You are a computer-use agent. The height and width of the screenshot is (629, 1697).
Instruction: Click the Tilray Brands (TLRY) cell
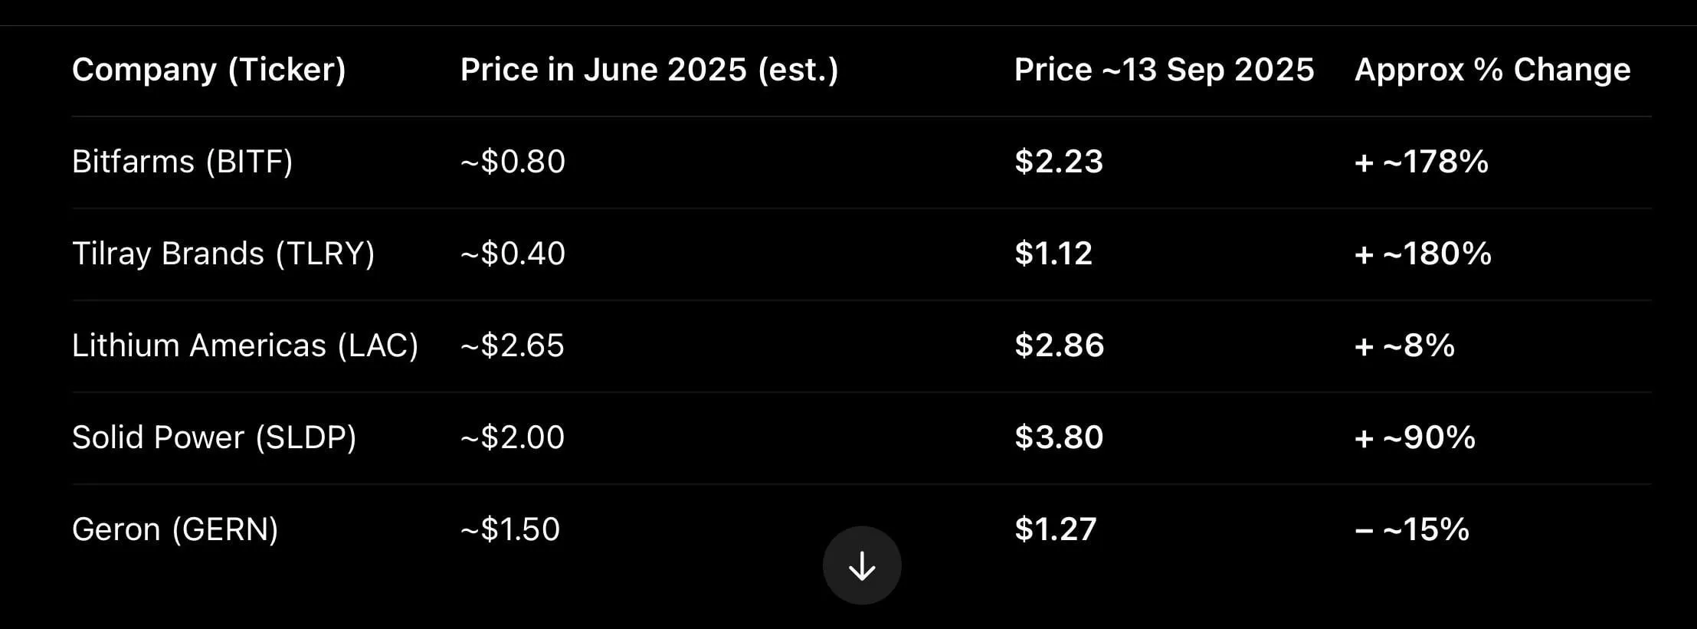224,254
